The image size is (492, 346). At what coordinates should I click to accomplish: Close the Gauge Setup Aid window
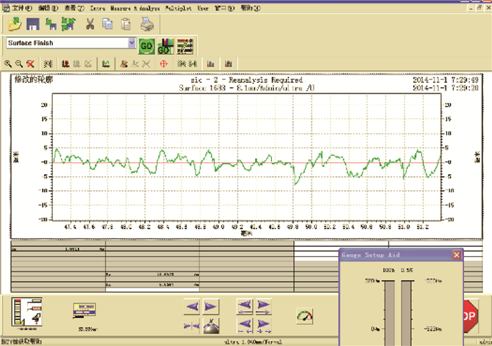(457, 255)
